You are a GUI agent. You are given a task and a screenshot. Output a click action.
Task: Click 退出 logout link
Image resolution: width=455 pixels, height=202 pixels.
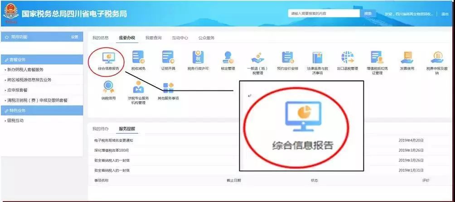point(445,14)
